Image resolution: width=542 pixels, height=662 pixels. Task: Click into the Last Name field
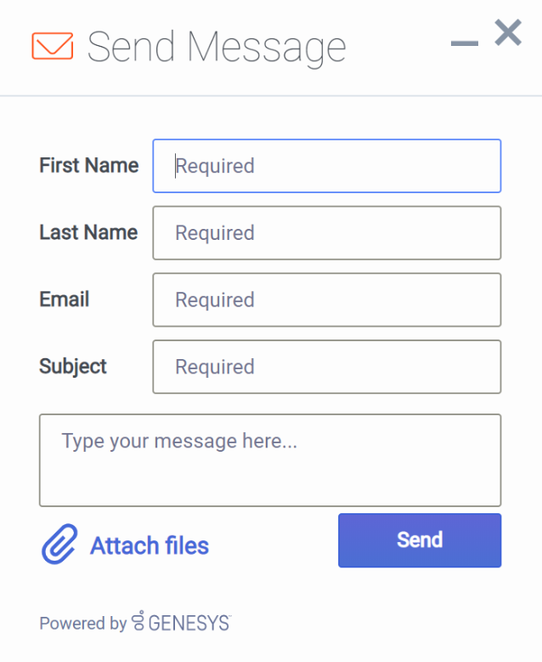(x=327, y=233)
